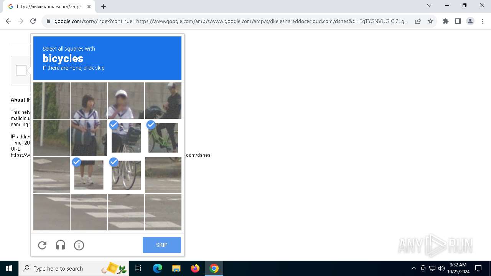Image resolution: width=491 pixels, height=276 pixels.
Task: Open the Chrome profile avatar
Action: pos(470,21)
